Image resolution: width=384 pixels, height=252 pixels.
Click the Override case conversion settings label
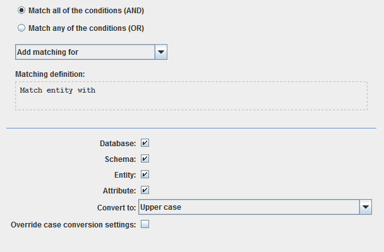click(73, 224)
